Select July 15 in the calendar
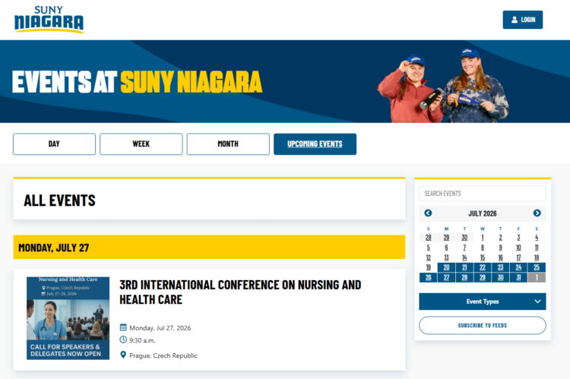 (483, 257)
